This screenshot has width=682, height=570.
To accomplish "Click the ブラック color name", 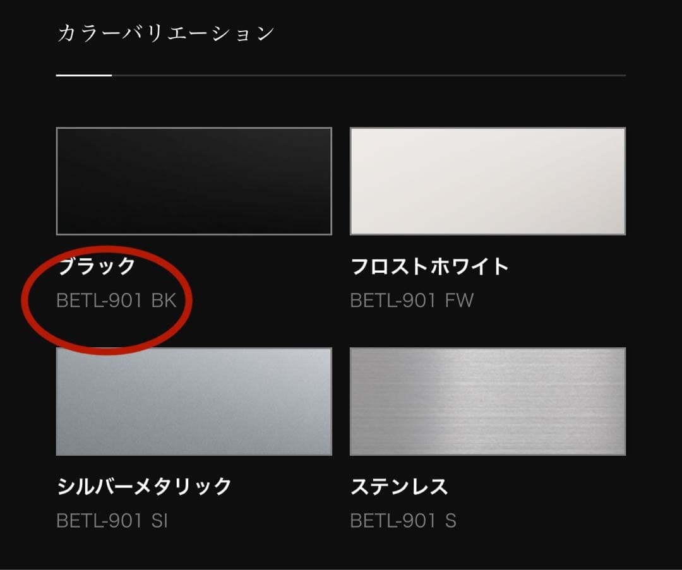I will pyautogui.click(x=97, y=266).
